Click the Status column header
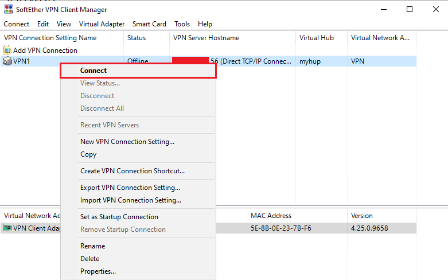Image resolution: width=448 pixels, height=280 pixels. (x=147, y=38)
